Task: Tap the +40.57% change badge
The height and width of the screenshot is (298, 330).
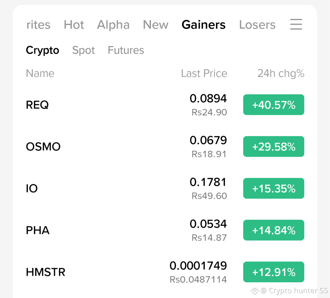Action: click(x=273, y=105)
